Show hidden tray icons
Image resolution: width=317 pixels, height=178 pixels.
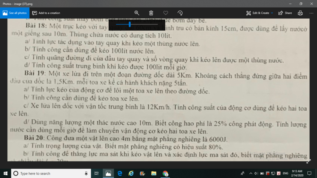click(x=251, y=173)
